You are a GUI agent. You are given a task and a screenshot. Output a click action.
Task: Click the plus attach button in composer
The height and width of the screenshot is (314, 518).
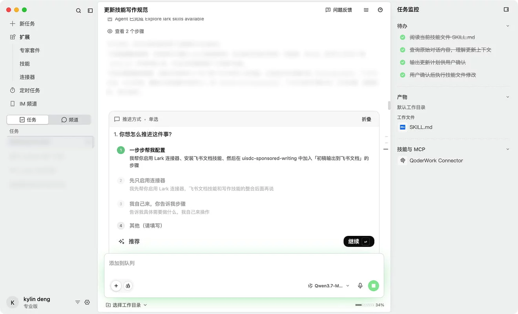(x=116, y=286)
